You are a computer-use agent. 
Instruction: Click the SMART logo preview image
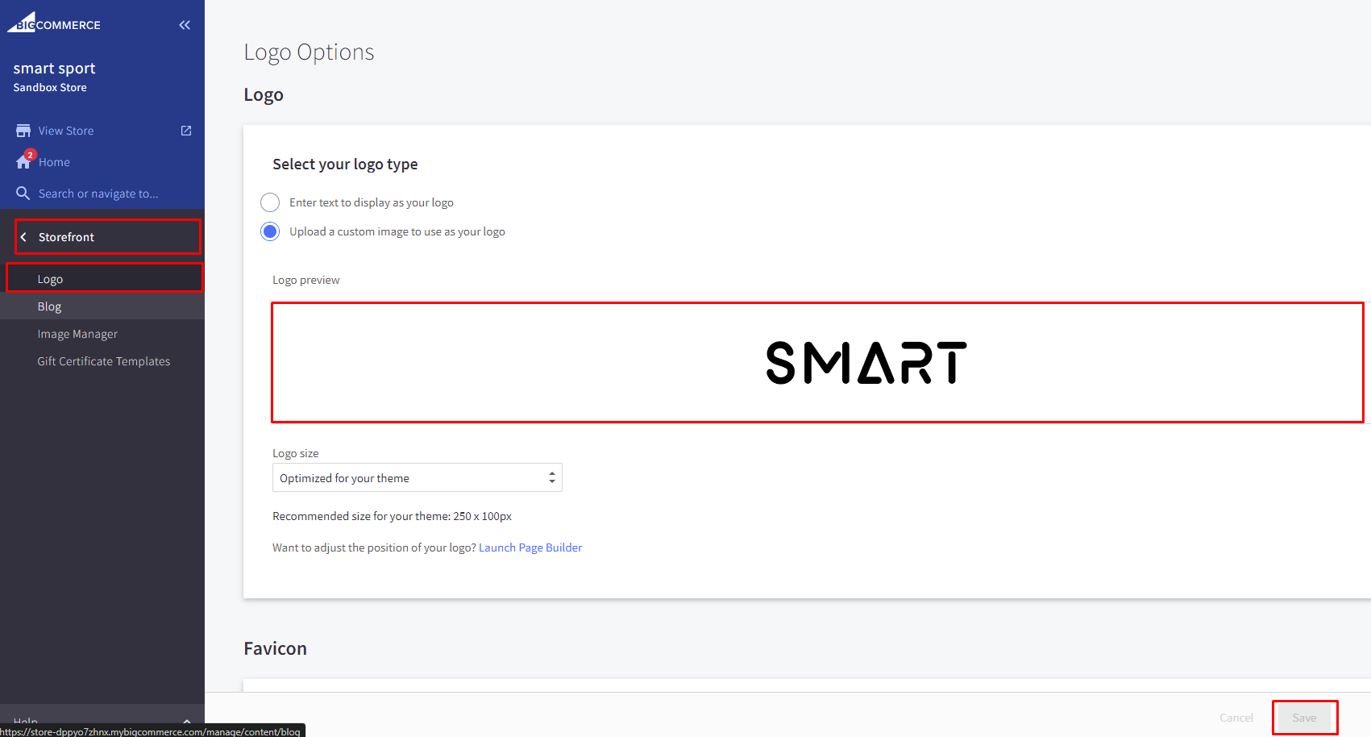coord(866,363)
